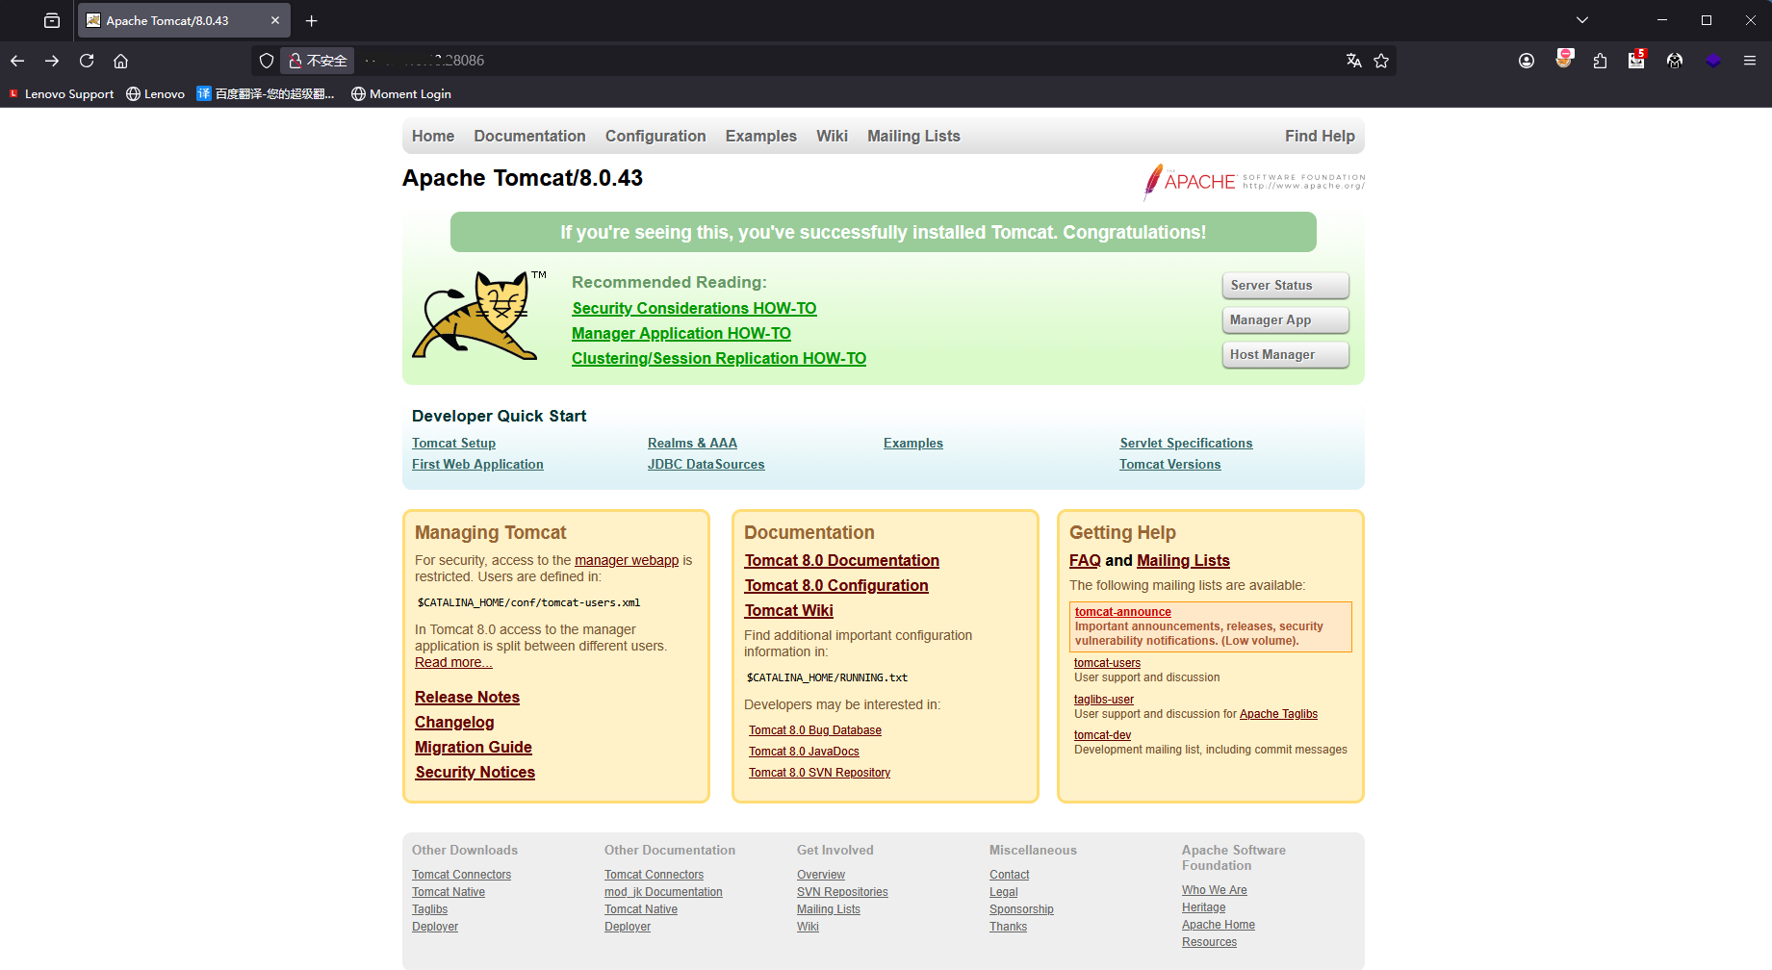1772x970 pixels.
Task: Bookmark this page with the star icon
Action: coord(1381,61)
